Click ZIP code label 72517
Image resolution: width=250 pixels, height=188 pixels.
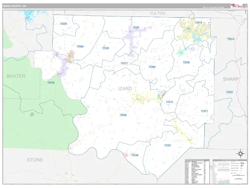(124, 63)
